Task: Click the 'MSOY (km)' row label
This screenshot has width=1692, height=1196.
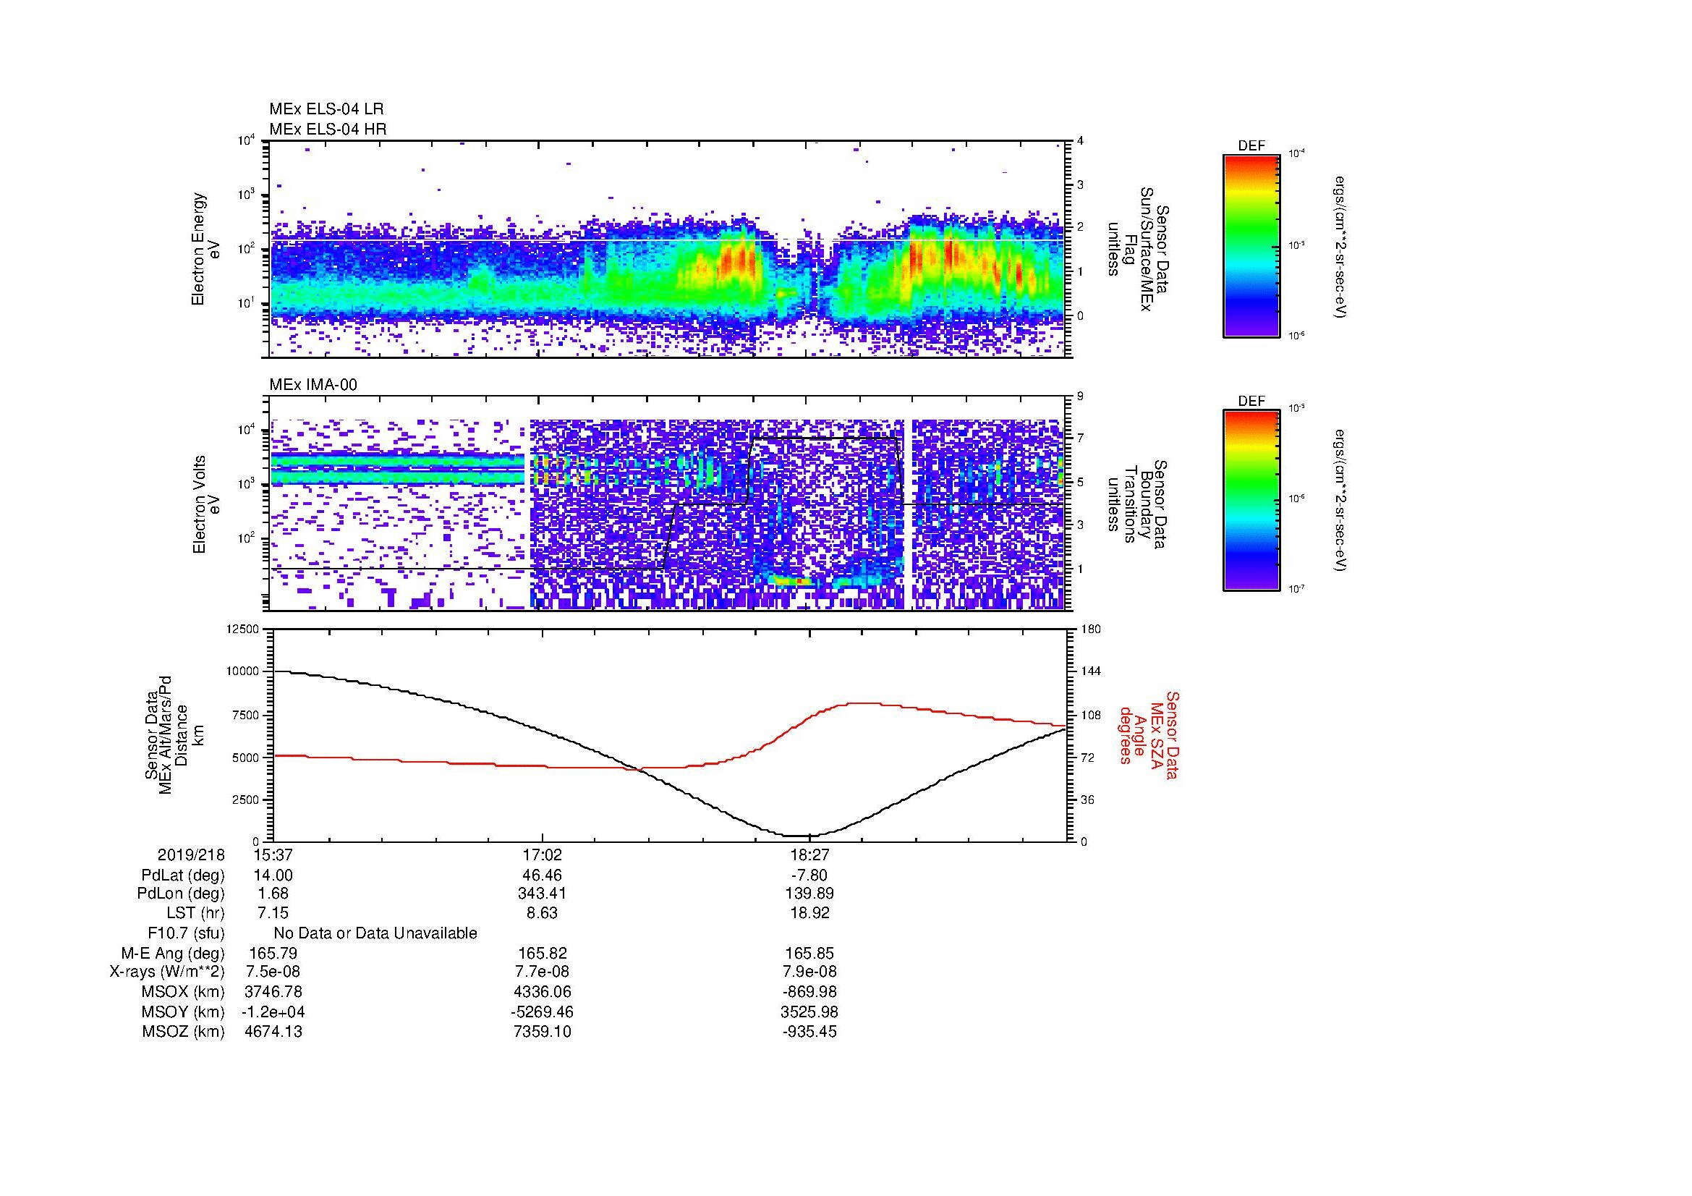Action: click(x=183, y=1012)
